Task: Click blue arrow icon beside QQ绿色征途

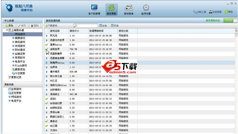Action: click(47, 108)
